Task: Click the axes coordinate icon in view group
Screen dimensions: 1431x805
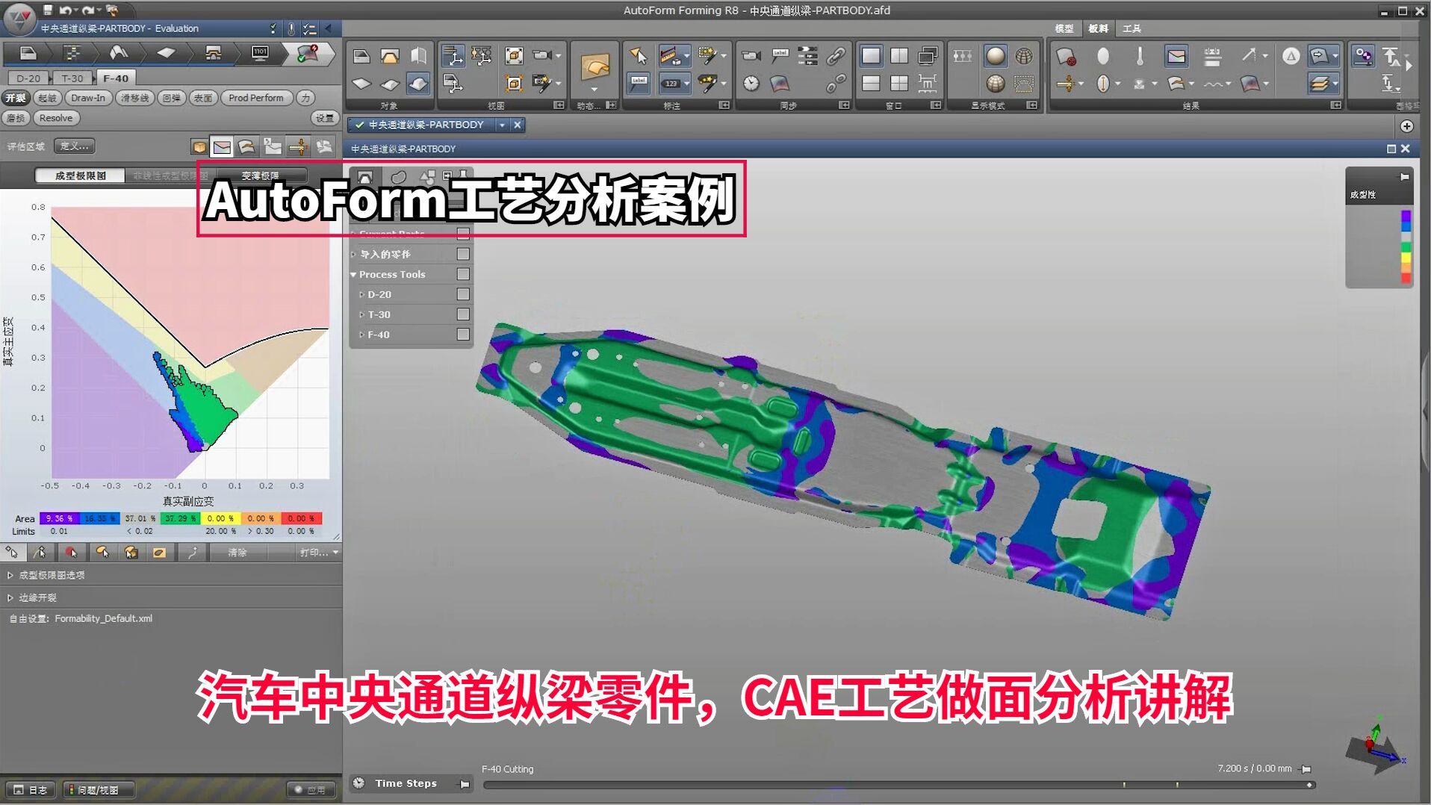Action: [453, 56]
